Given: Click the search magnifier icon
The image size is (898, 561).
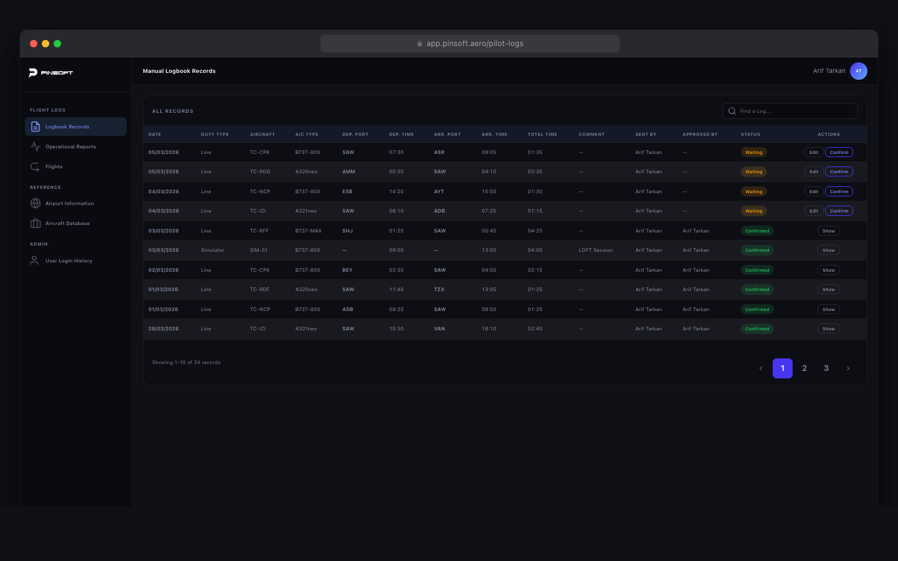Looking at the screenshot, I should click(732, 111).
